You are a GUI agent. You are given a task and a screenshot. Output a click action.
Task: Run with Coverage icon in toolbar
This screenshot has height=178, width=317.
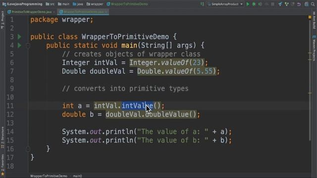pos(260,4)
